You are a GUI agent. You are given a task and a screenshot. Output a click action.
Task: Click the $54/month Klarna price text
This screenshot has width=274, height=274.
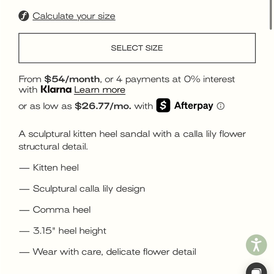(72, 79)
